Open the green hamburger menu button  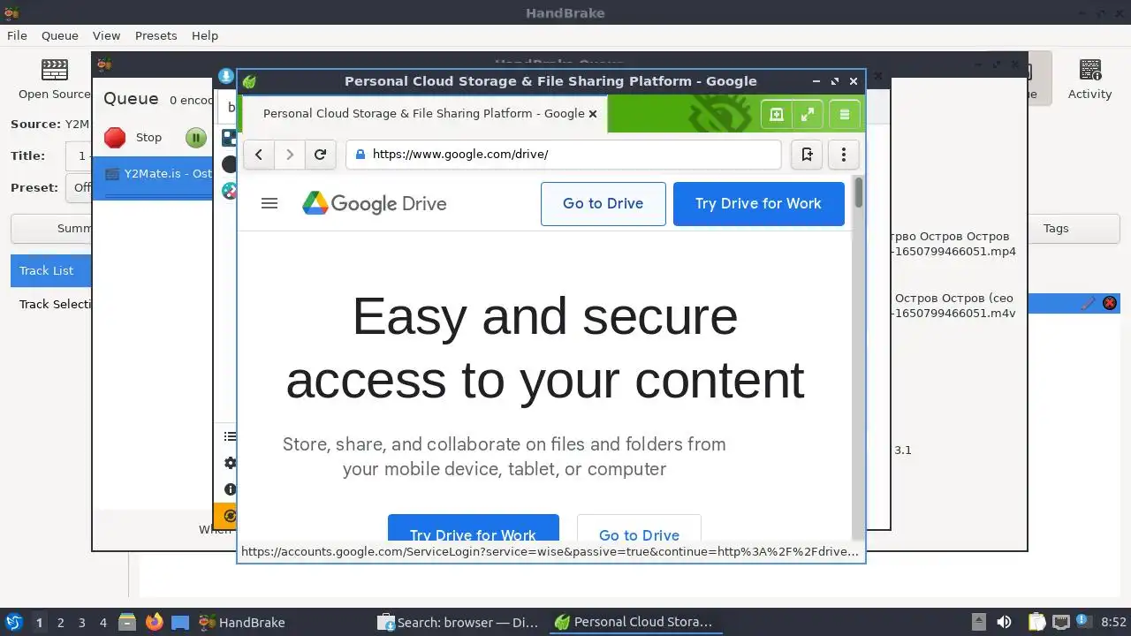click(x=845, y=114)
